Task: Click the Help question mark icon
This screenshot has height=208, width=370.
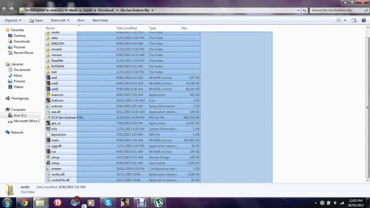Action: click(x=364, y=20)
